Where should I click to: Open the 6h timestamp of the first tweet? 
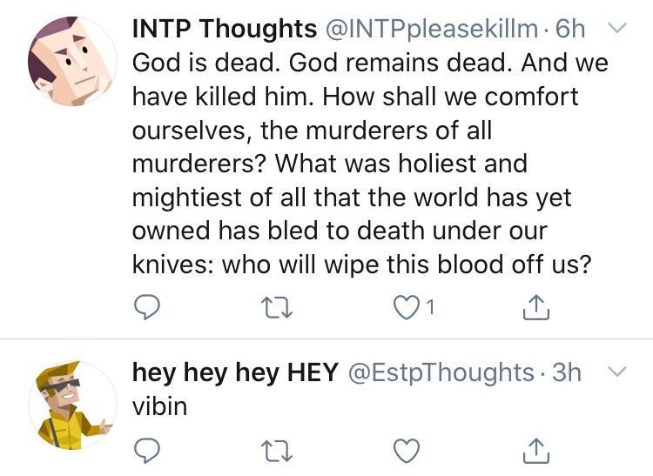[x=570, y=29]
